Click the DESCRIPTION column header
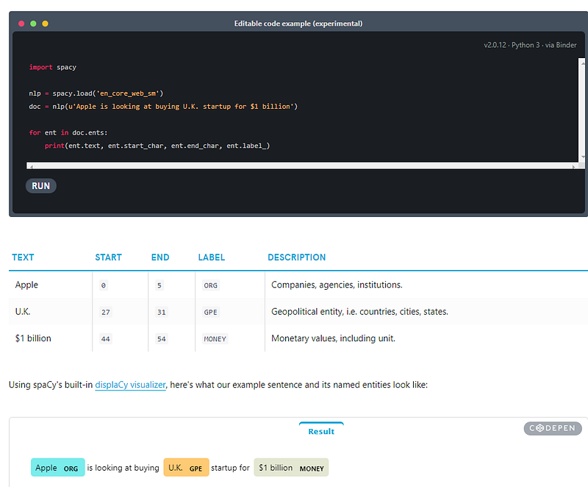The height and width of the screenshot is (487, 588). point(296,257)
